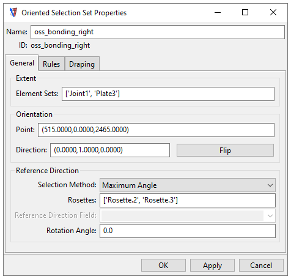Select the Direction vector field
The image size is (291, 279).
pos(110,150)
